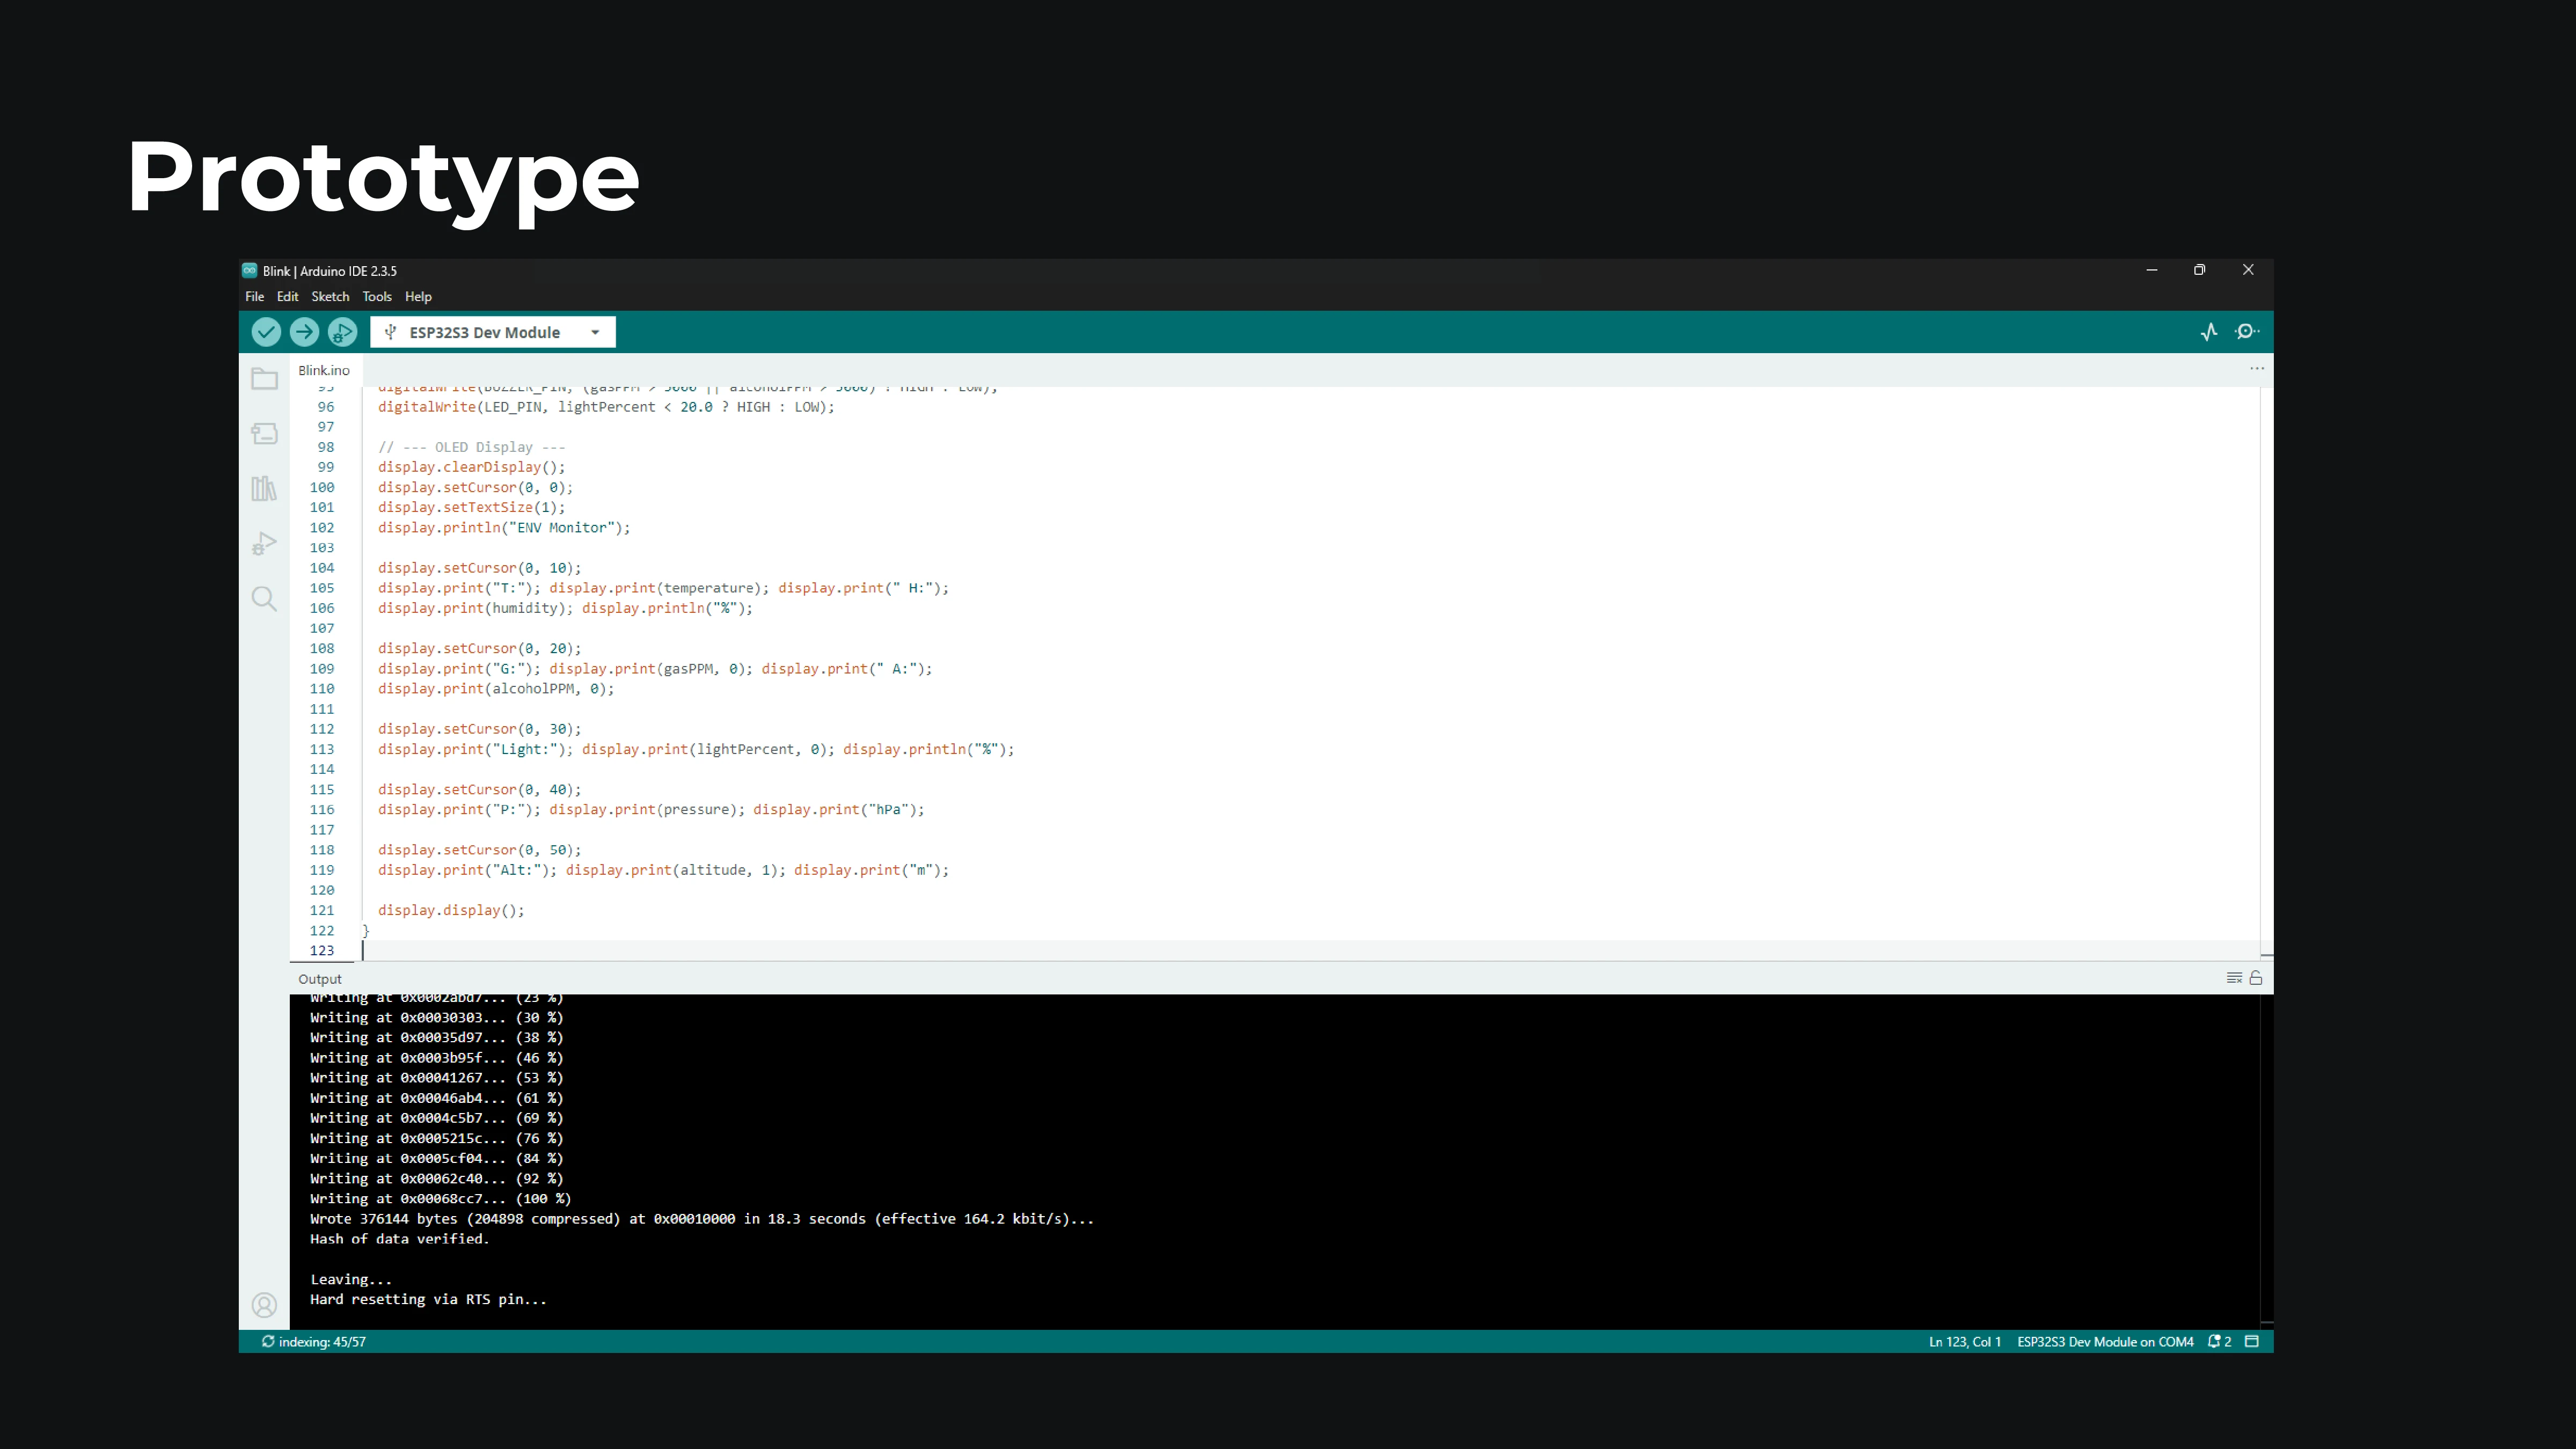The height and width of the screenshot is (1449, 2576).
Task: Click ESP32S3 Dev Module on COM4 status text
Action: [x=2105, y=1342]
